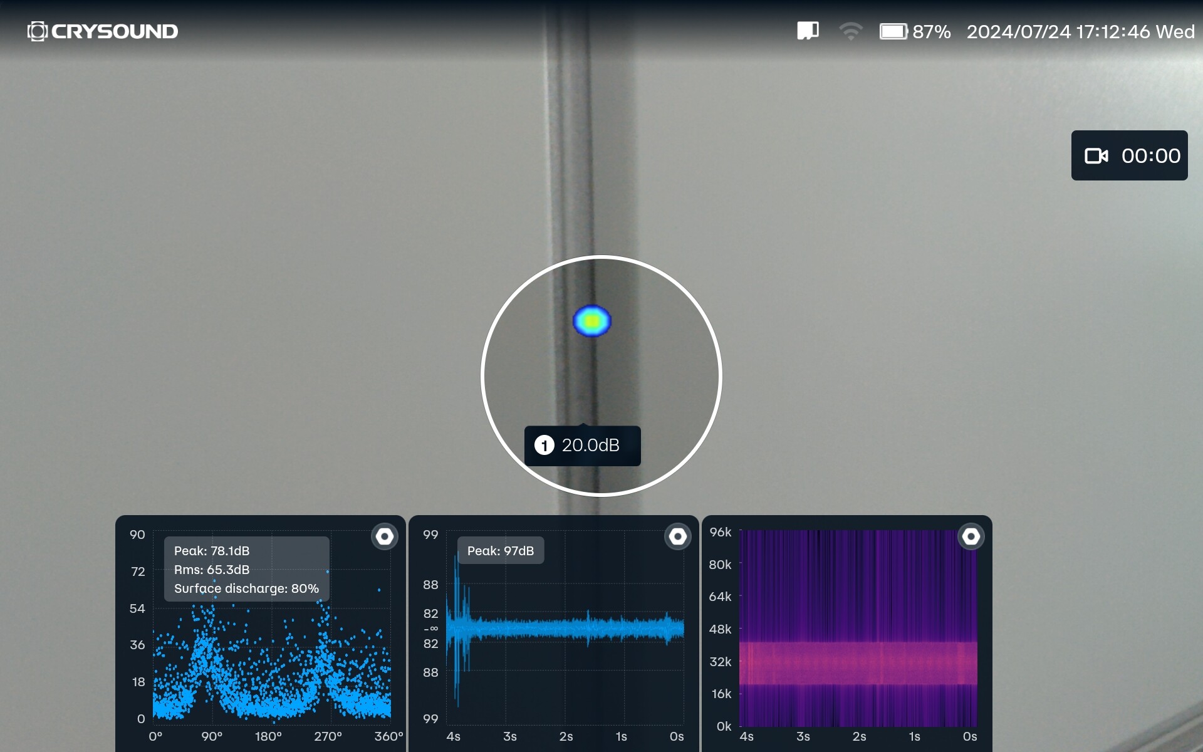Click the 00:00 recording timer button
The width and height of the screenshot is (1203, 752).
(x=1150, y=155)
